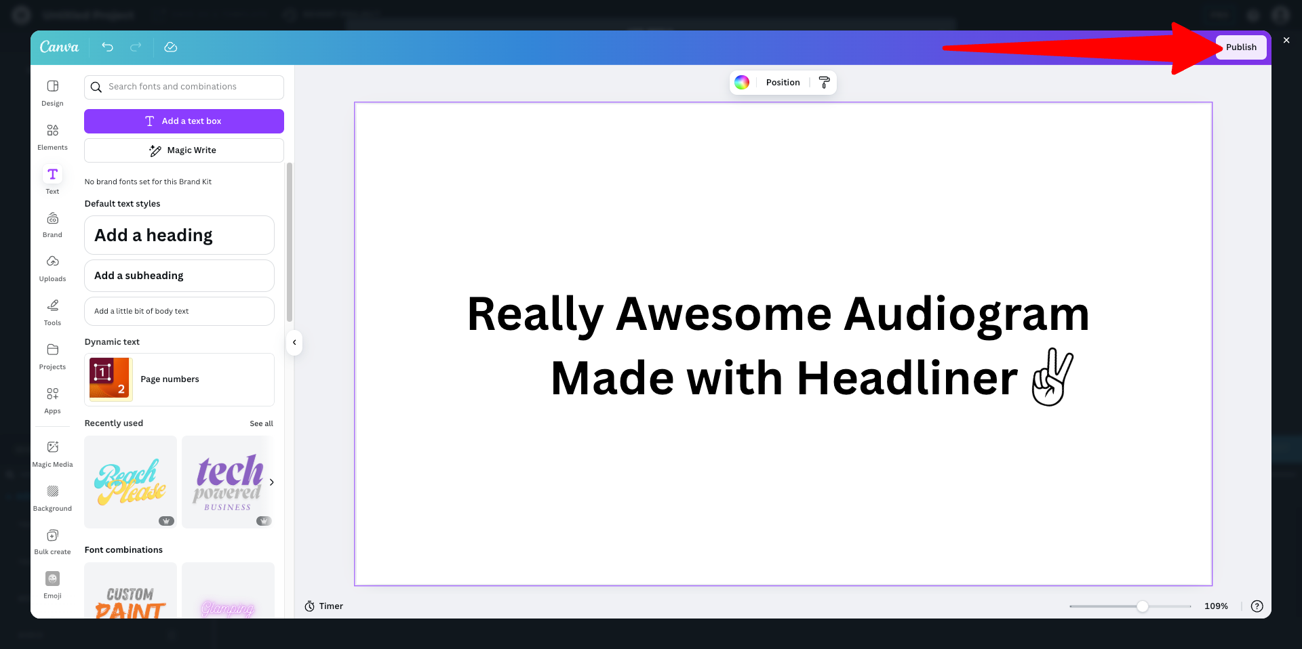Viewport: 1302px width, 649px height.
Task: Click the cloud save status icon
Action: pyautogui.click(x=171, y=47)
